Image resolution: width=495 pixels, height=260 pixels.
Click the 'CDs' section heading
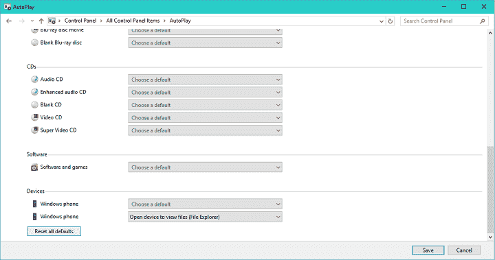point(32,67)
